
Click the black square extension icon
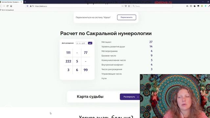(198, 6)
